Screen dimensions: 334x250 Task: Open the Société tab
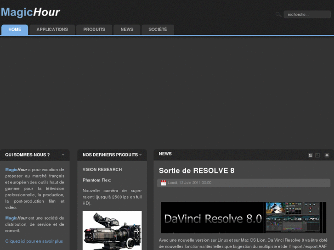click(x=158, y=30)
